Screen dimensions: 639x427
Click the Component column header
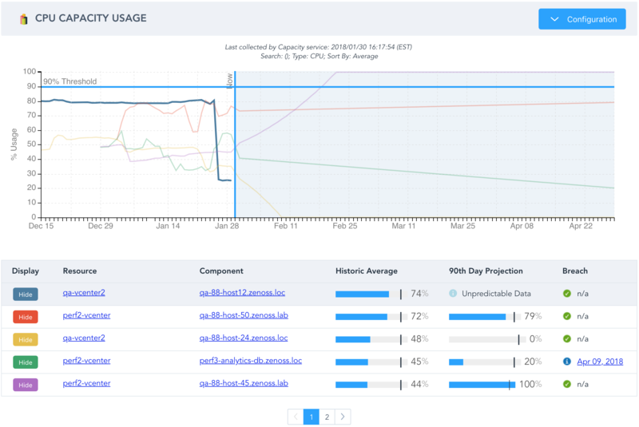pos(221,271)
